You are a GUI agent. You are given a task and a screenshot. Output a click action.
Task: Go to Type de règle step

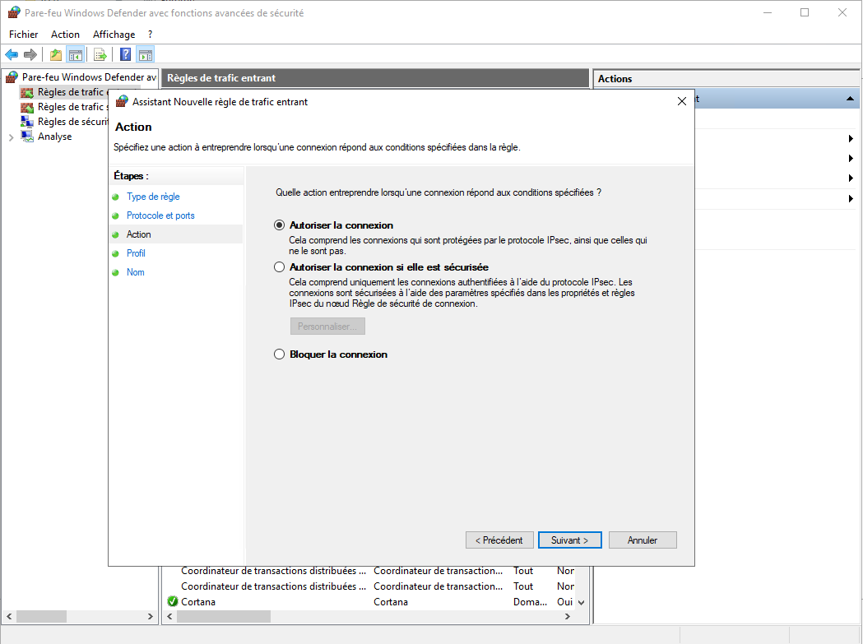pos(153,197)
